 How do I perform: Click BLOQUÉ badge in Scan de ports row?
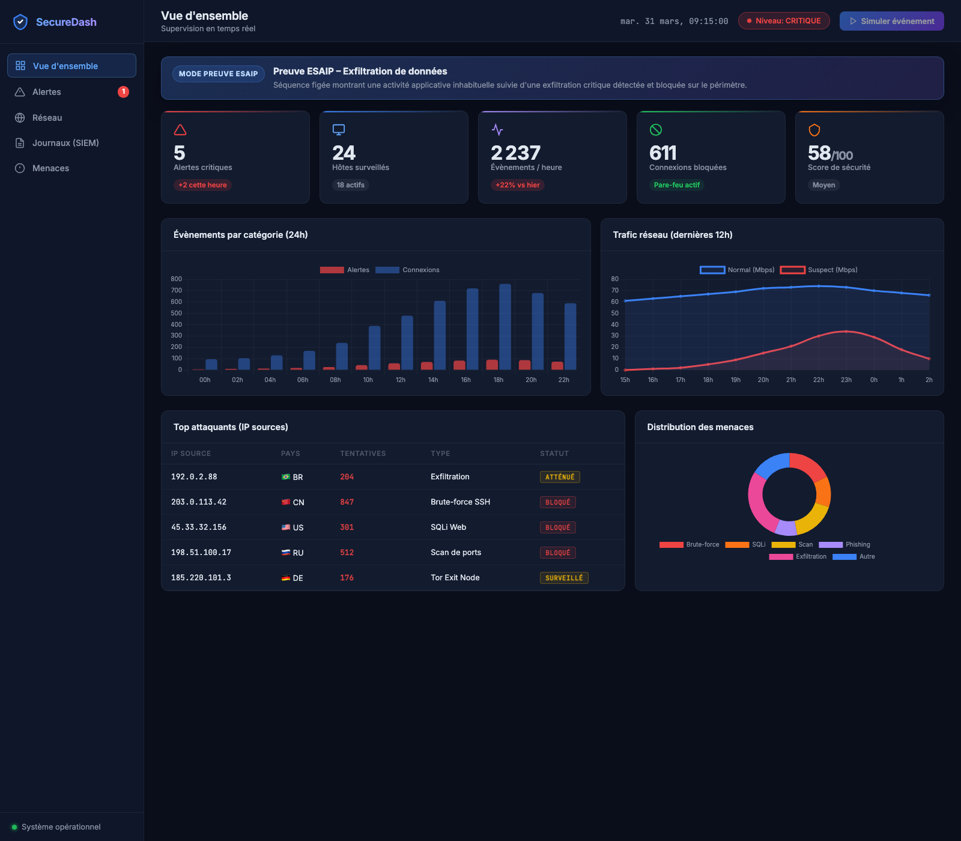coord(558,553)
